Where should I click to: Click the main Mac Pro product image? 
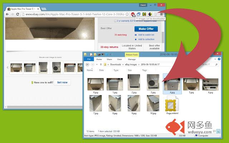tap(50, 29)
